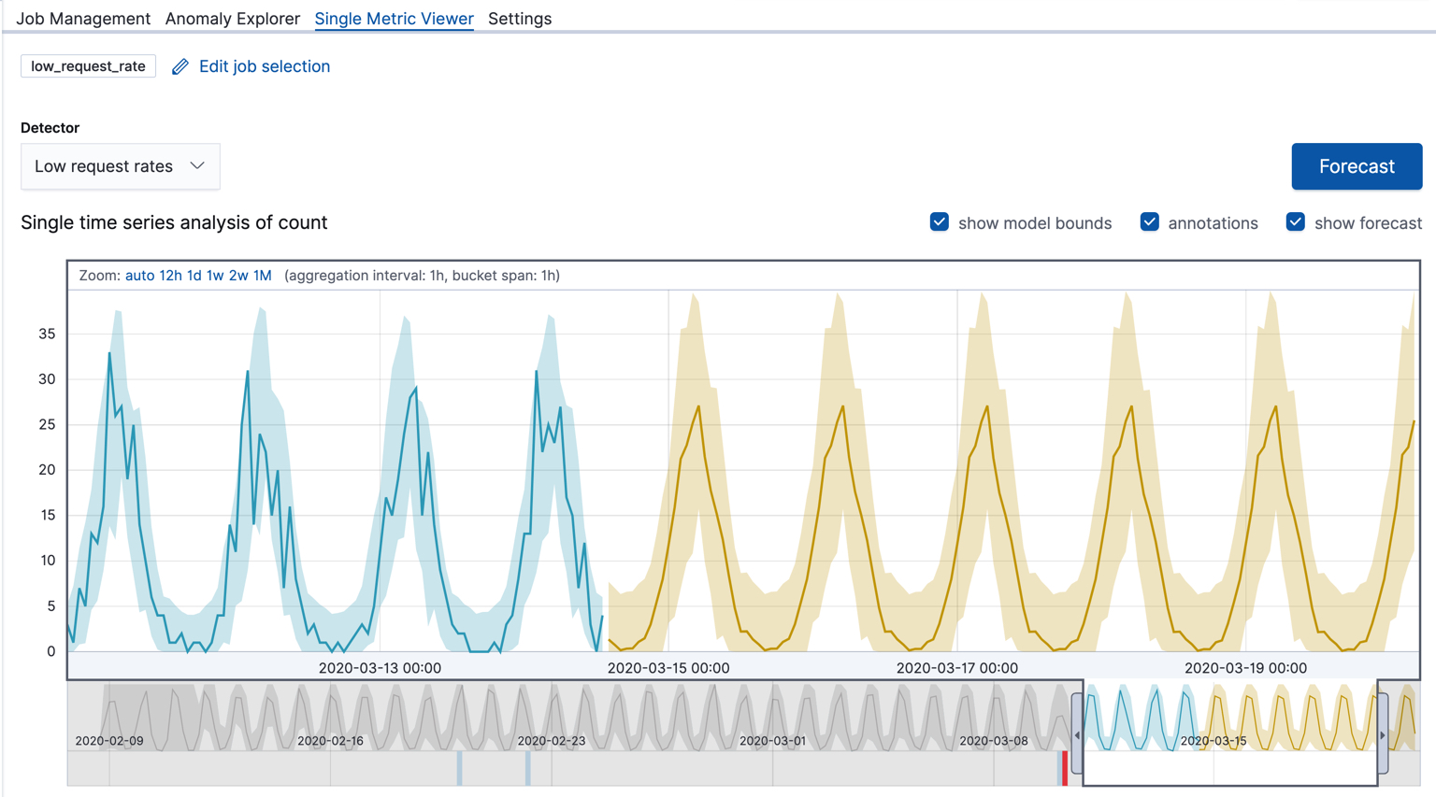Open the Low request rates detector dropdown

coord(120,165)
